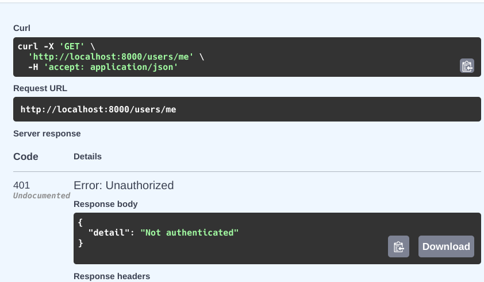
Task: Click the 'Error: Unauthorized' message
Action: click(124, 185)
